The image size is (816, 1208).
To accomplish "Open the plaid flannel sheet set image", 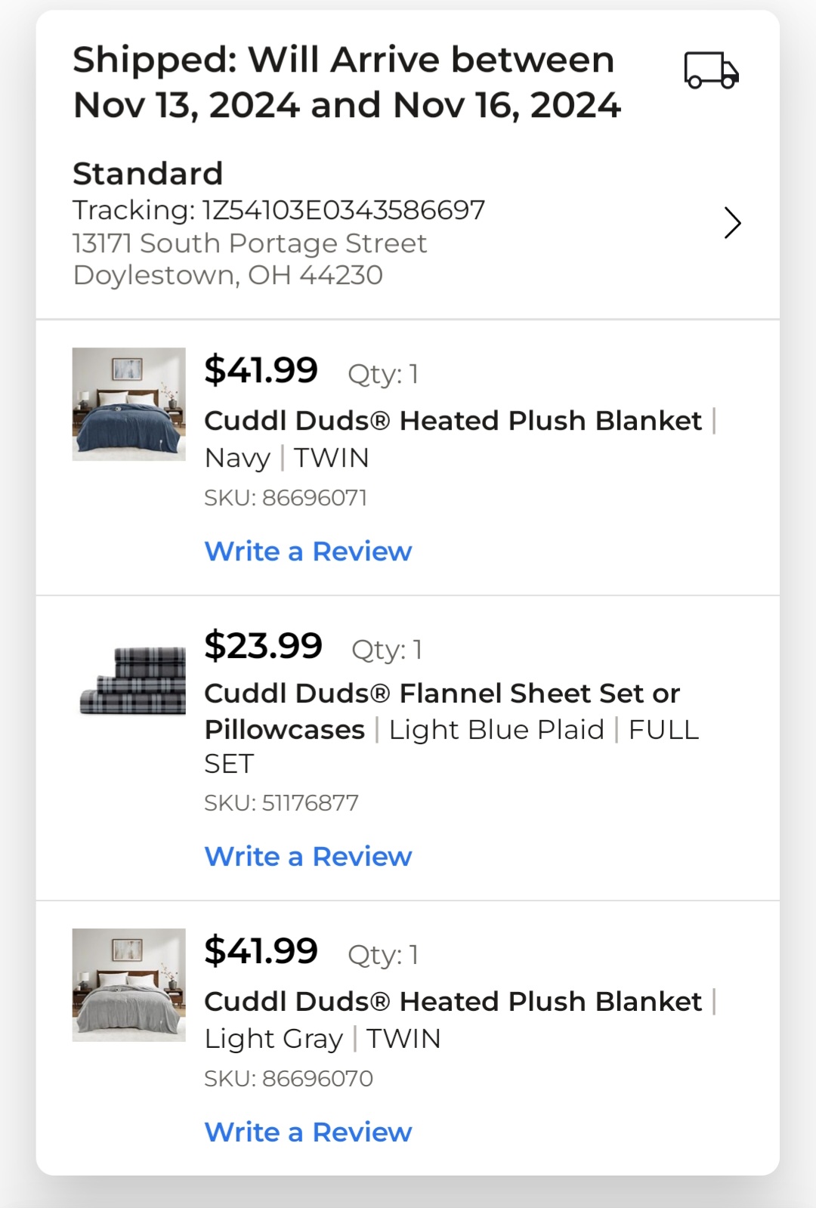I will pos(133,680).
